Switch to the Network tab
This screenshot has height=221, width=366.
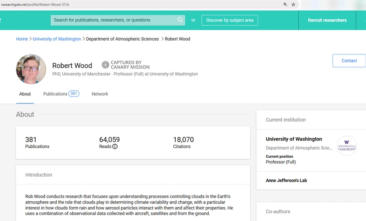(100, 94)
